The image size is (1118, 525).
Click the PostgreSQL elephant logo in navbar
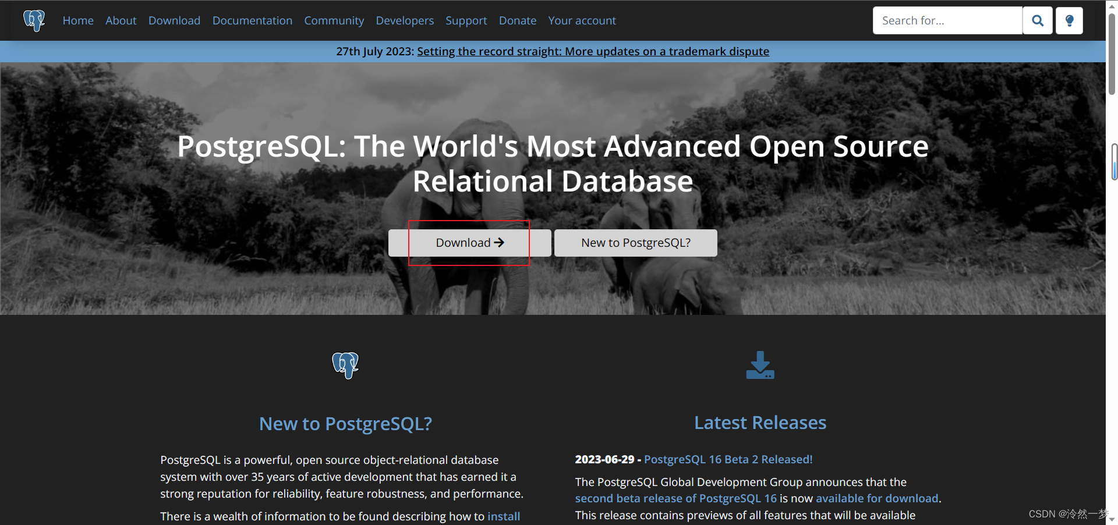click(34, 20)
